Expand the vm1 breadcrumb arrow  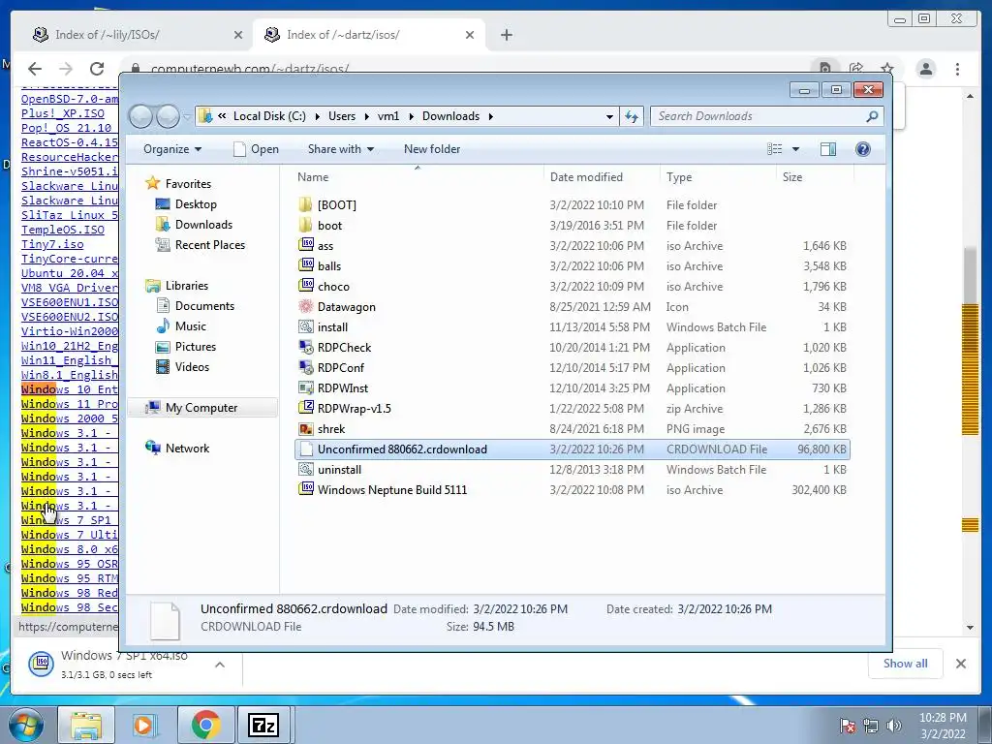tap(411, 116)
